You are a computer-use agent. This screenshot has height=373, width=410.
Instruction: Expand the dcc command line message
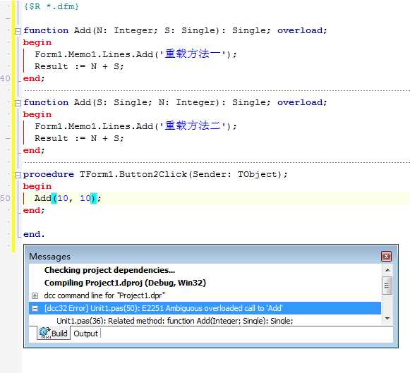pyautogui.click(x=35, y=295)
